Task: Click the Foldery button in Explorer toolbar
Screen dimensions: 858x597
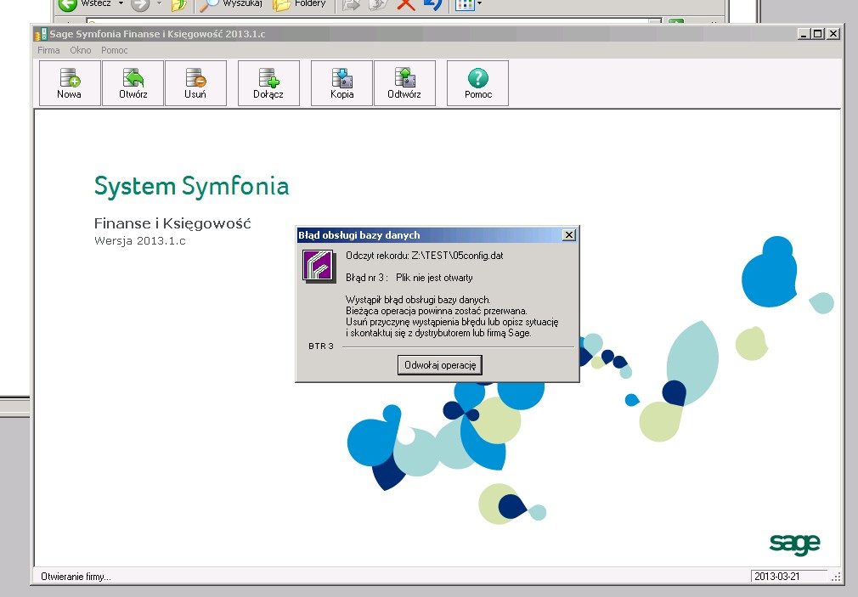Action: coord(299,4)
